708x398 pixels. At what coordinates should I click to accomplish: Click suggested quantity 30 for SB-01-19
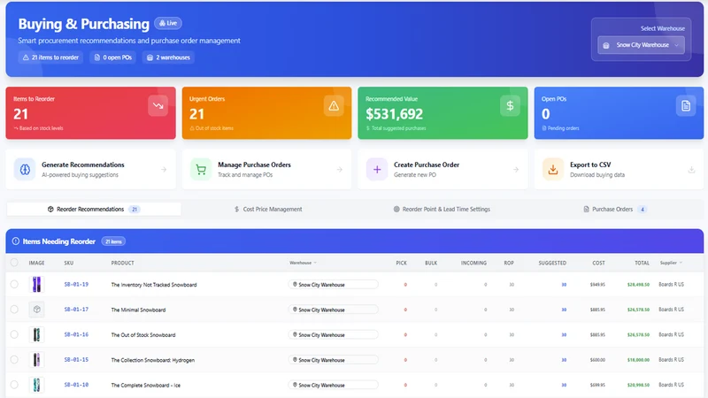point(564,284)
